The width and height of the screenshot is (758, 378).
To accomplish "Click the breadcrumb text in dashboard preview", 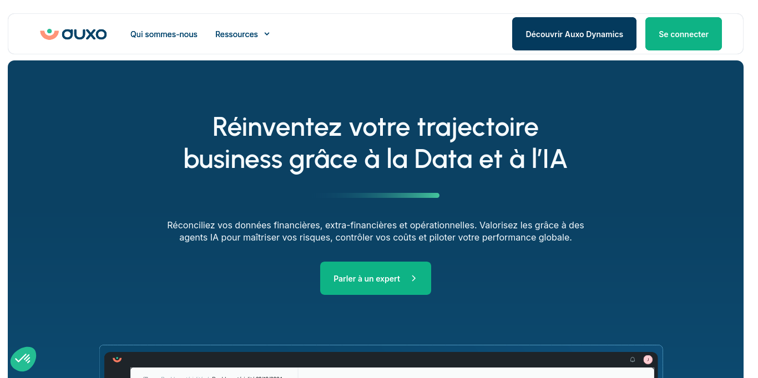I will coord(222,376).
